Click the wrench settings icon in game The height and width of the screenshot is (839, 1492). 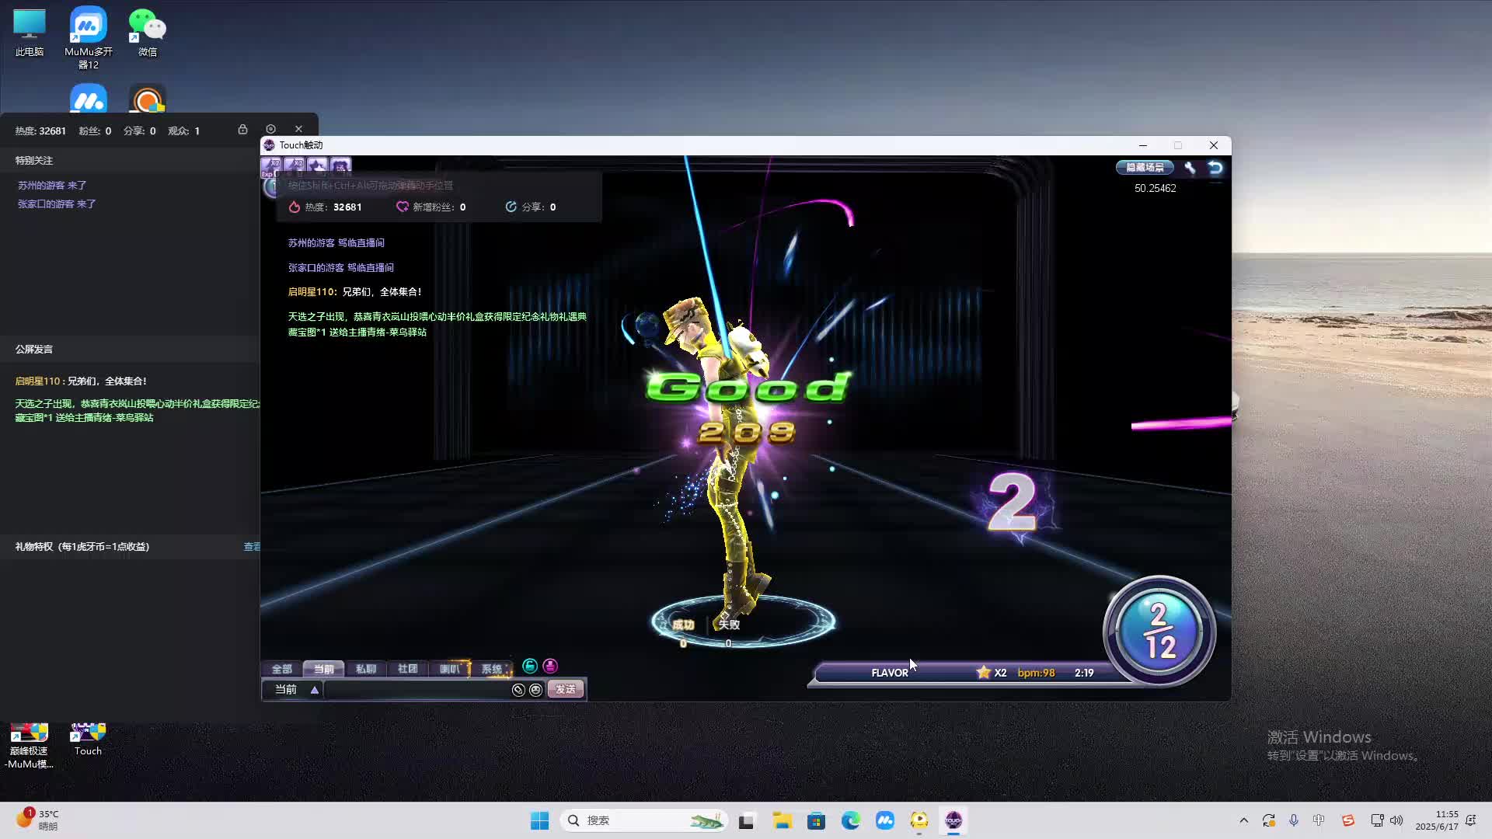pos(1190,168)
